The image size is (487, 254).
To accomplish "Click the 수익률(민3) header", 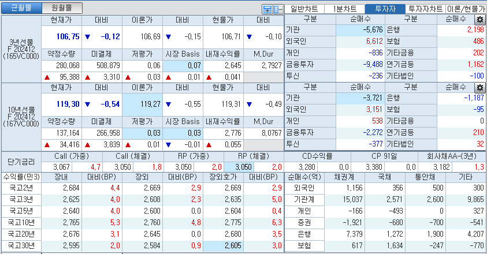I will [21, 177].
